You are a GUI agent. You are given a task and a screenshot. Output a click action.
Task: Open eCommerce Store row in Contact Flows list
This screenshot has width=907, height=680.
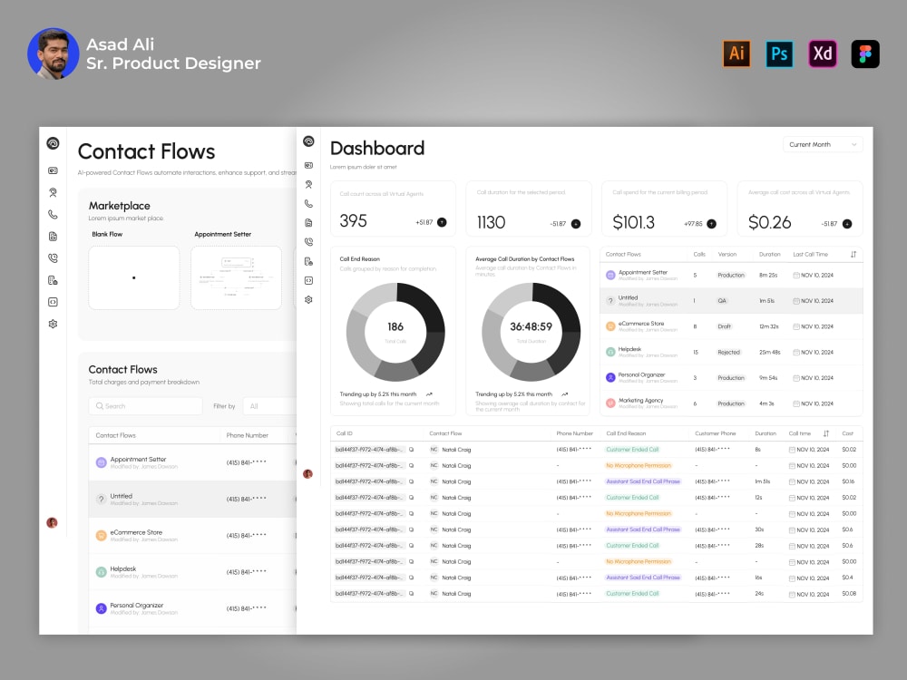[x=192, y=536]
